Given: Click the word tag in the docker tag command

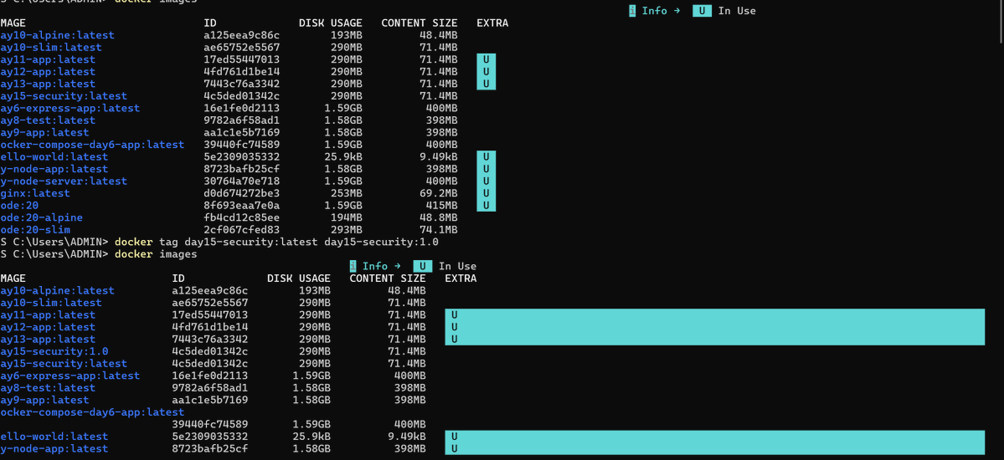Looking at the screenshot, I should [168, 243].
